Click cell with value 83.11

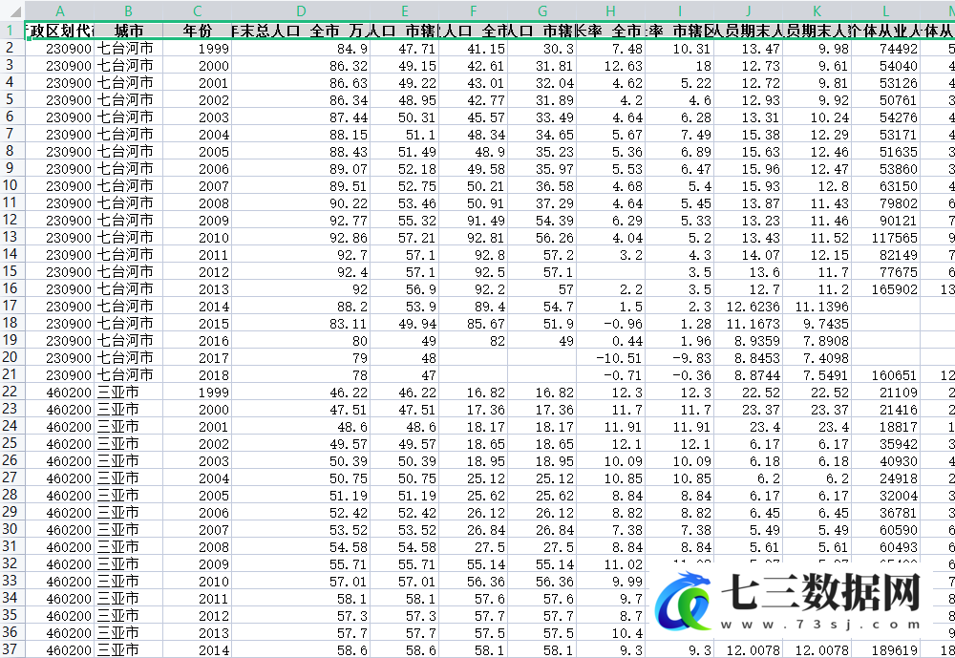(301, 324)
